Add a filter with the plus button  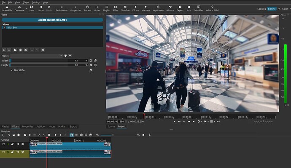[x=4, y=50]
